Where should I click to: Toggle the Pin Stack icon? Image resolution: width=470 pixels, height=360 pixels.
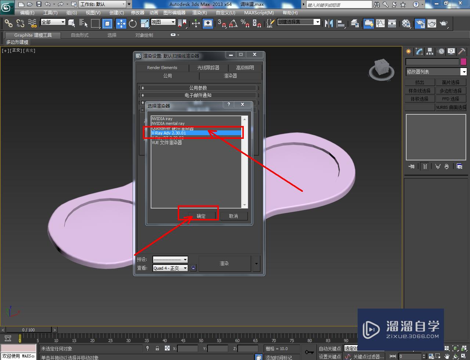411,166
